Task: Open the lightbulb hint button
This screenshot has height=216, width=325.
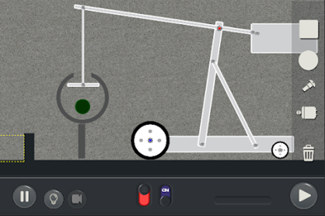Action: click(x=53, y=199)
